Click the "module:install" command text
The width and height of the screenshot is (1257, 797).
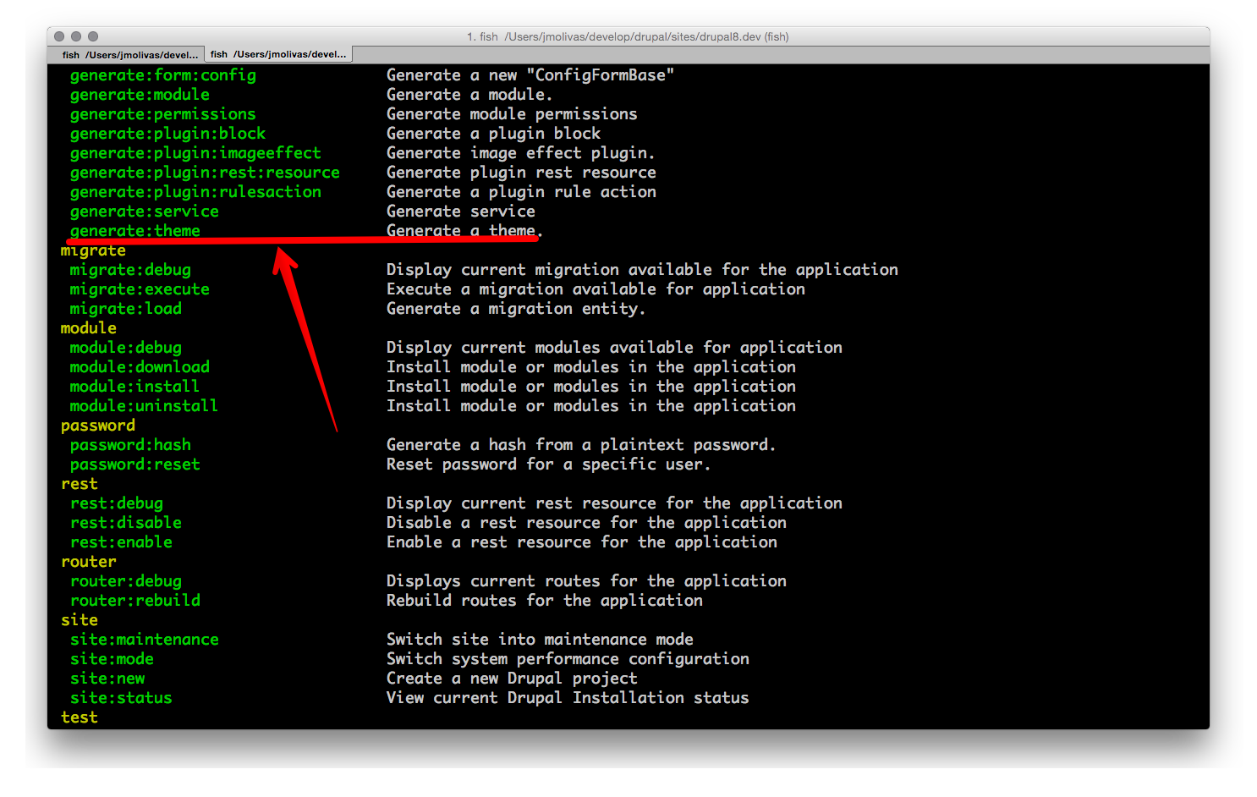click(135, 387)
